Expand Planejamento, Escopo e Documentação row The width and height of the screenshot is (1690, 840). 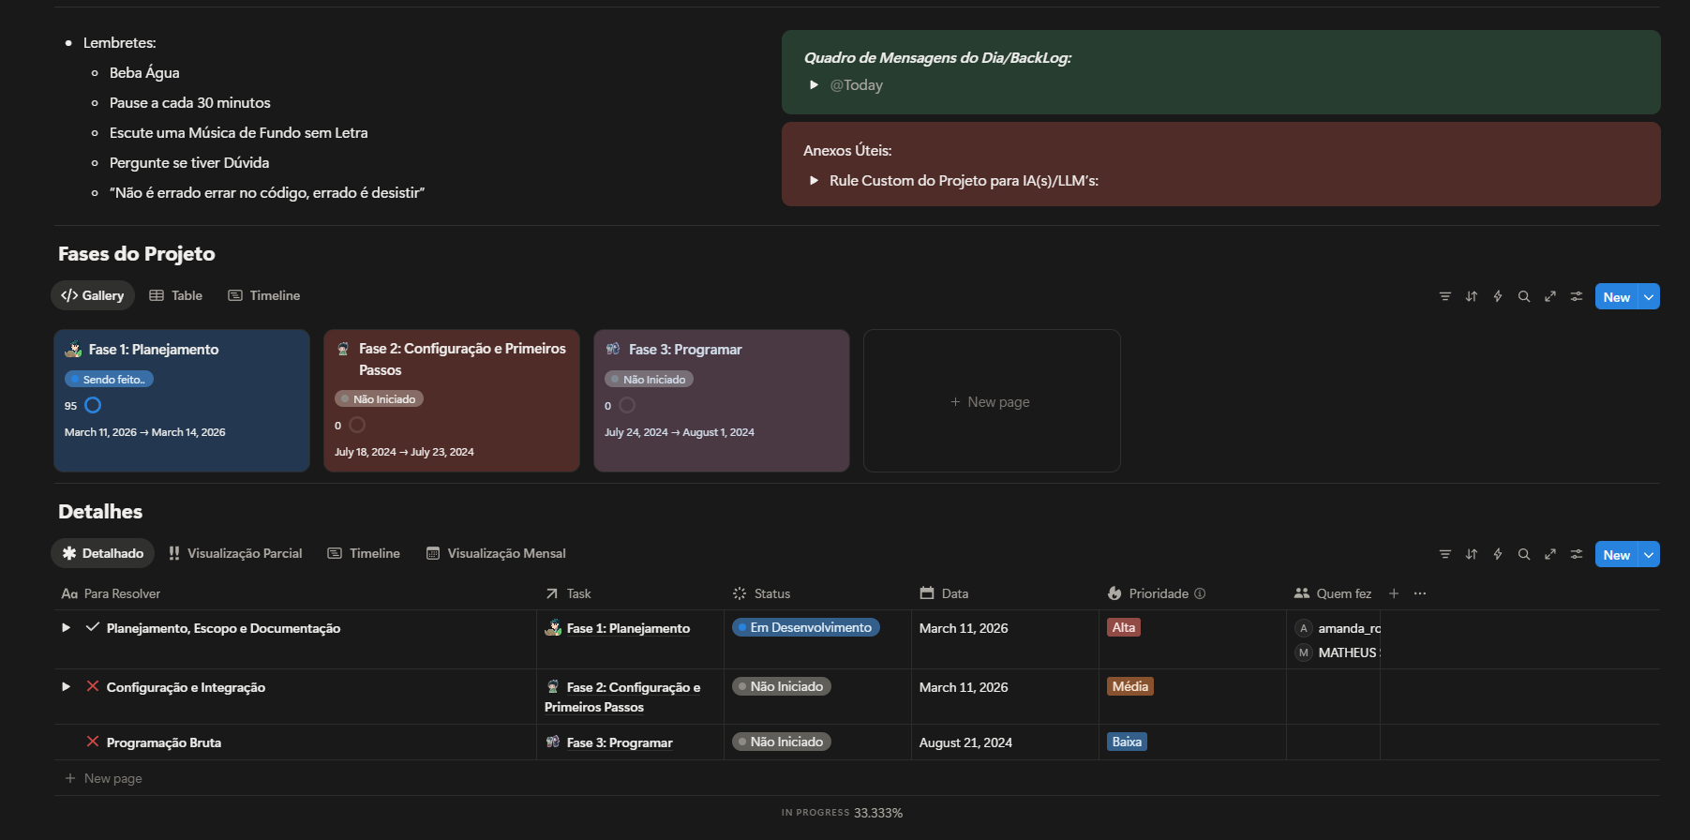point(66,627)
